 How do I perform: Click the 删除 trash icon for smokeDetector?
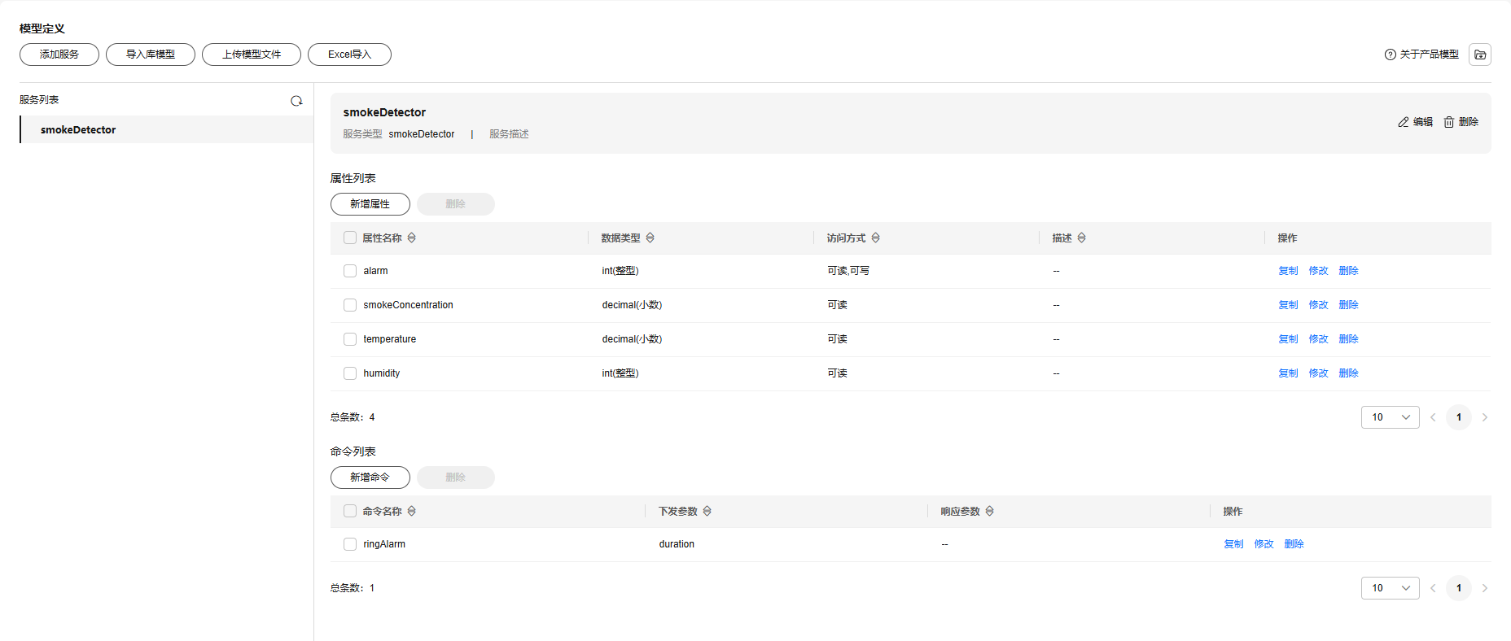click(x=1449, y=122)
